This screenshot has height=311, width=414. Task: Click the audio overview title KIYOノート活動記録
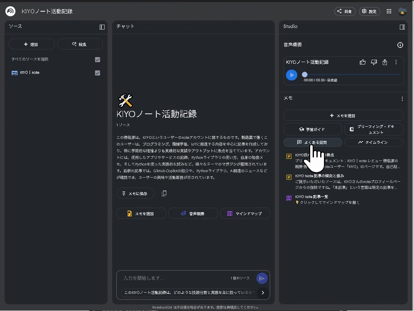click(307, 62)
